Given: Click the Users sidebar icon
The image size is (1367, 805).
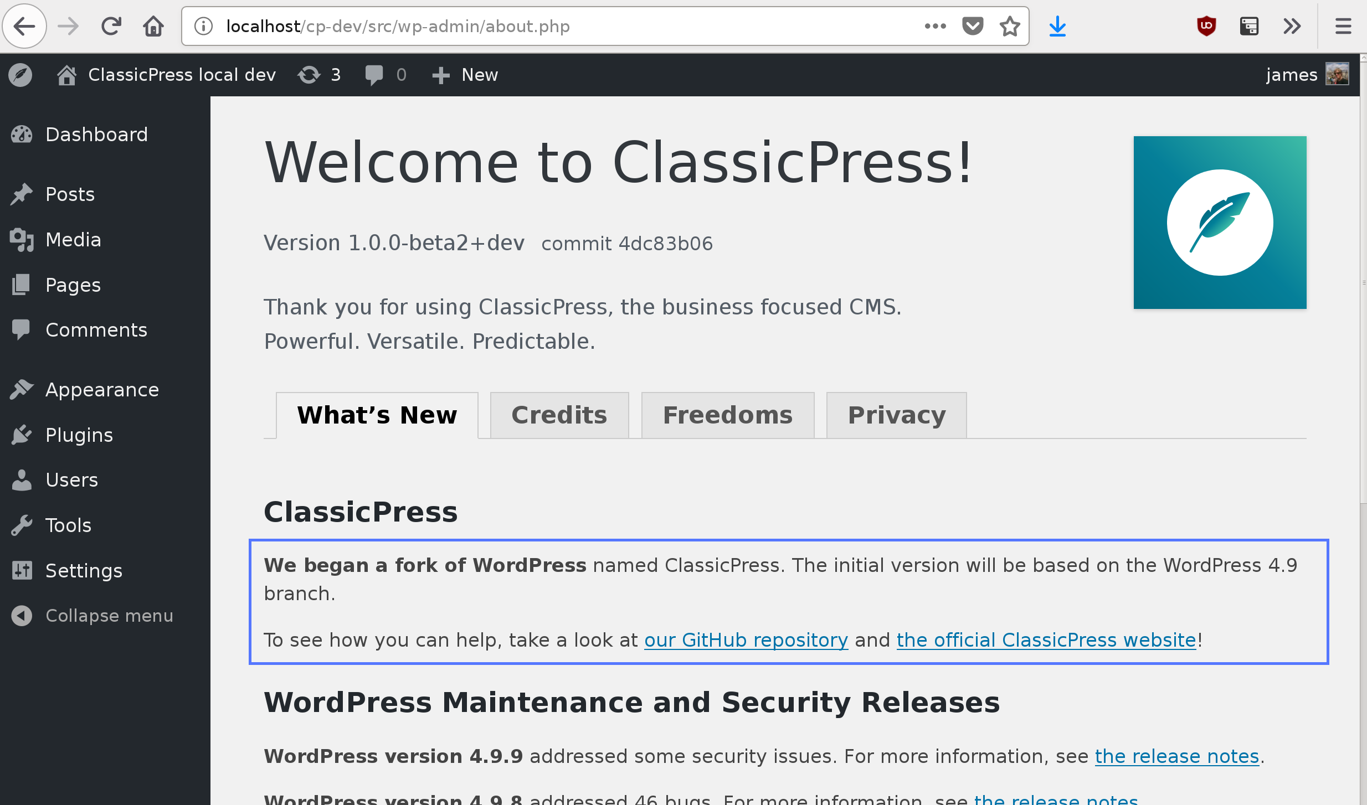Looking at the screenshot, I should tap(22, 479).
